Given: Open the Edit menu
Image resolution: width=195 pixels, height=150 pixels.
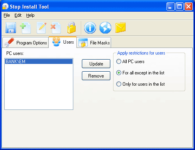Looking at the screenshot, I should (x=18, y=15).
